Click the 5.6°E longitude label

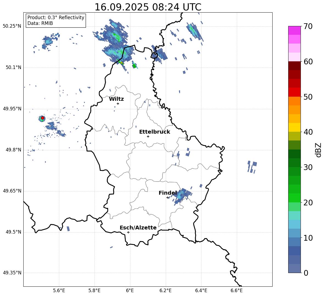59,291
